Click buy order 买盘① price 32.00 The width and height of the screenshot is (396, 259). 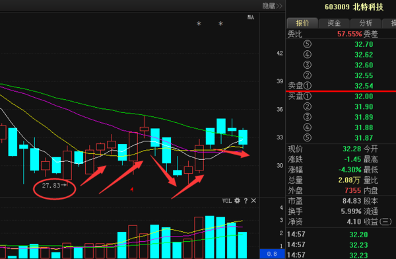pos(364,96)
